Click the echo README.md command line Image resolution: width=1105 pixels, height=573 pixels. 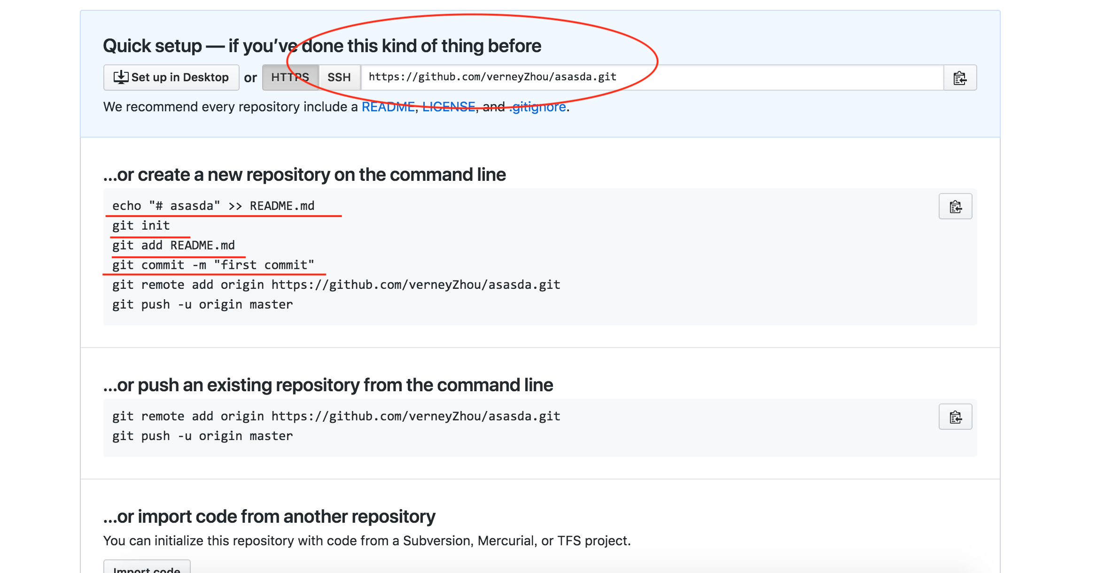(213, 206)
